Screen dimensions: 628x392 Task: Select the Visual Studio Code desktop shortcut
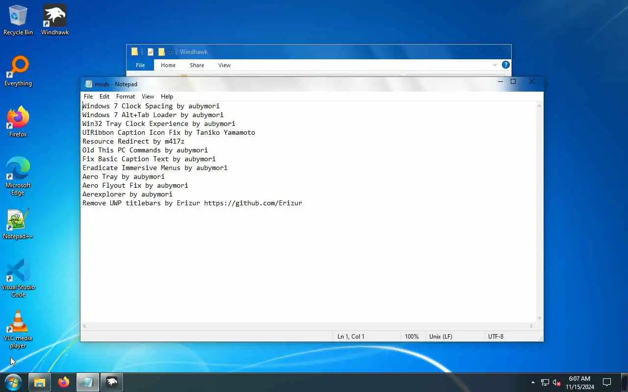tap(18, 278)
